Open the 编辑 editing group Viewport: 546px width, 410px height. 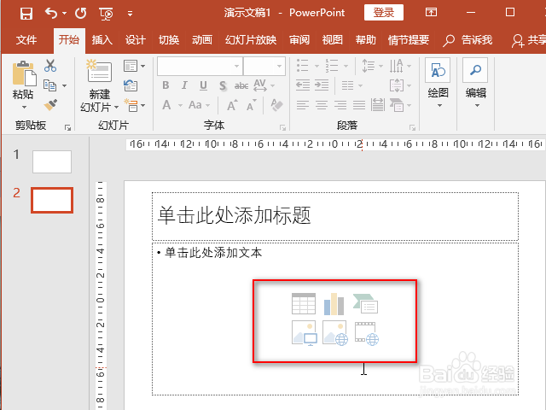point(476,85)
